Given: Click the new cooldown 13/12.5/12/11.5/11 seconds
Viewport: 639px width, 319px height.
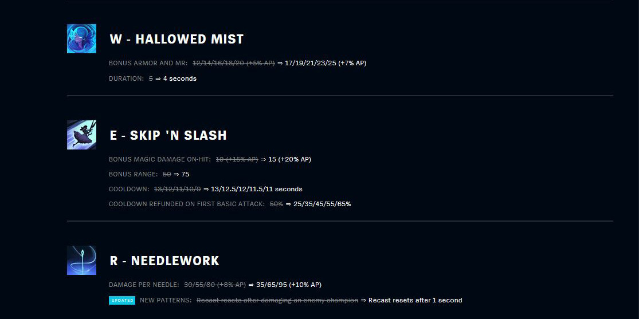Looking at the screenshot, I should 257,189.
